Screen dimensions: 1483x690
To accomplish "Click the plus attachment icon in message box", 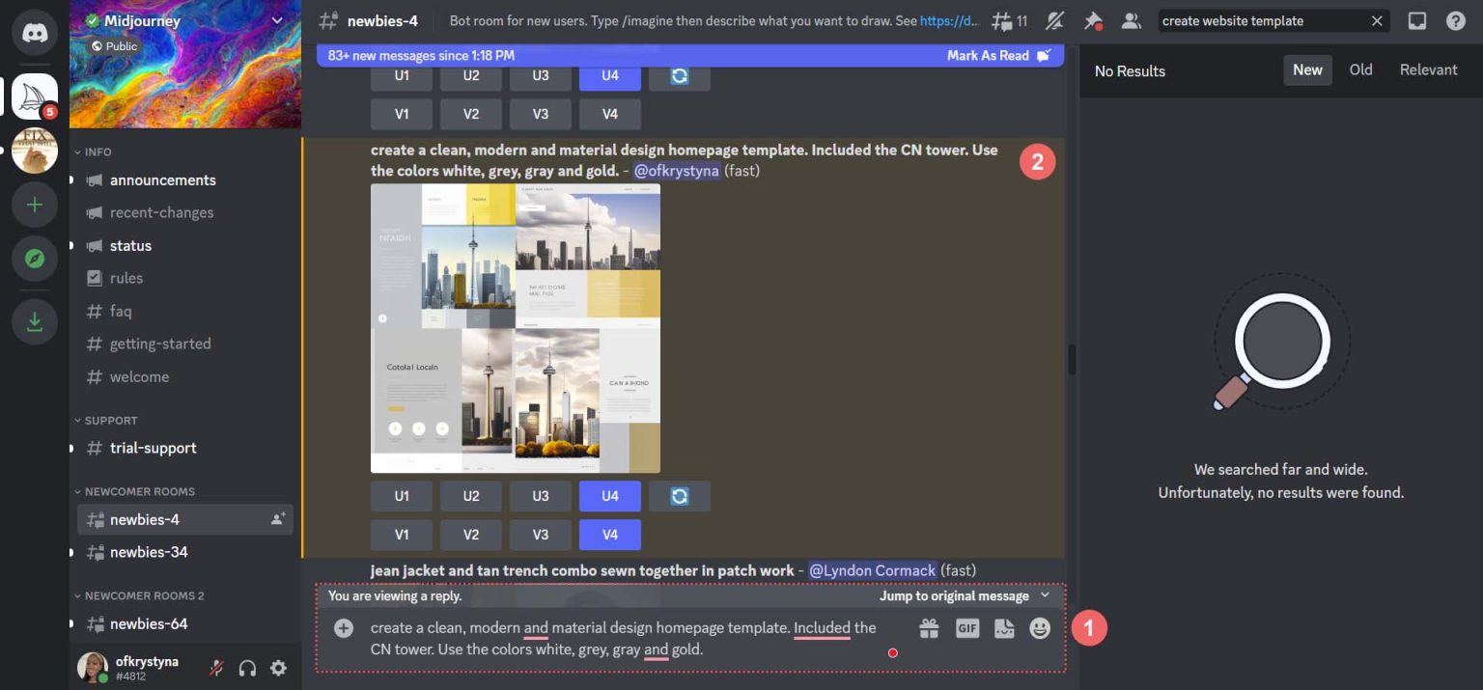I will [x=343, y=628].
